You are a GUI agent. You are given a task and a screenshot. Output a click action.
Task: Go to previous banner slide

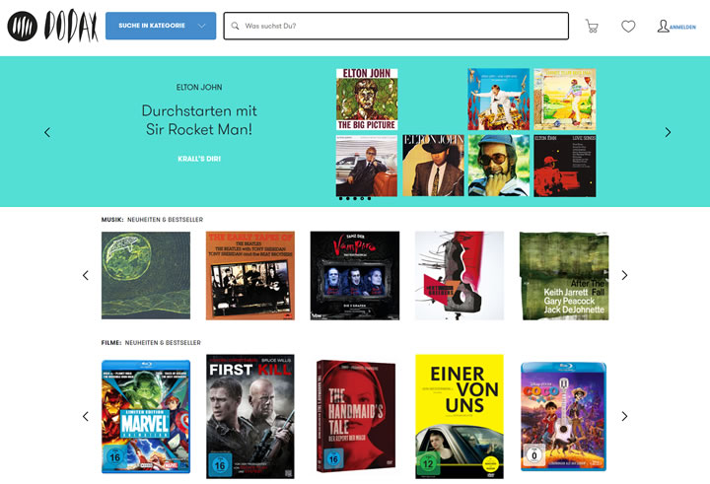click(47, 132)
